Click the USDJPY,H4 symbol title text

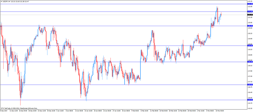tap(7, 1)
